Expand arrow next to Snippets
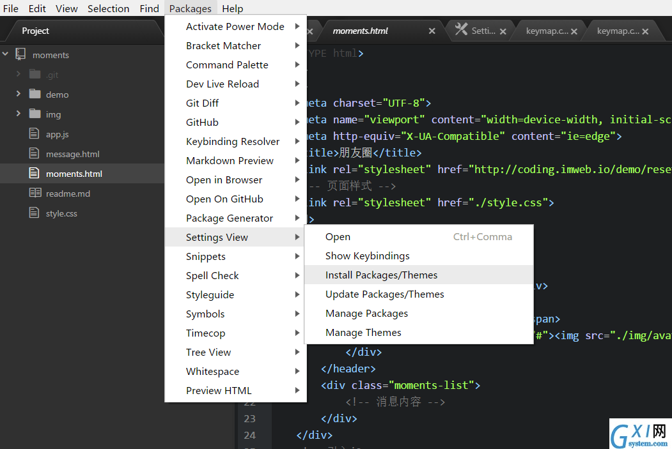The image size is (672, 449). tap(297, 256)
